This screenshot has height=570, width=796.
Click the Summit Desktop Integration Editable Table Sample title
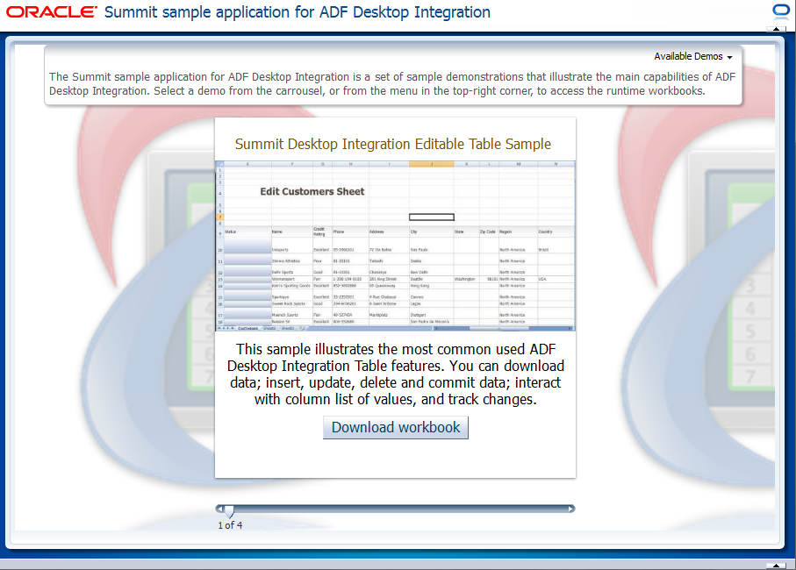[393, 144]
